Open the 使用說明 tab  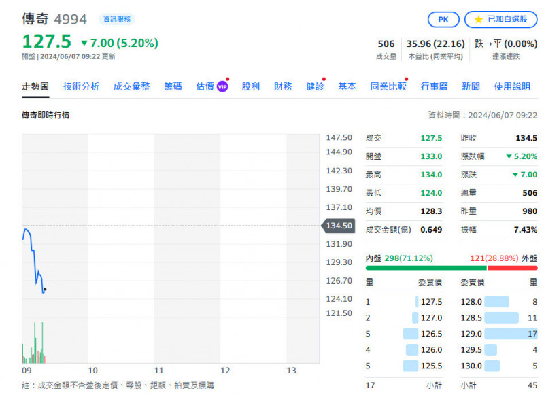(512, 86)
